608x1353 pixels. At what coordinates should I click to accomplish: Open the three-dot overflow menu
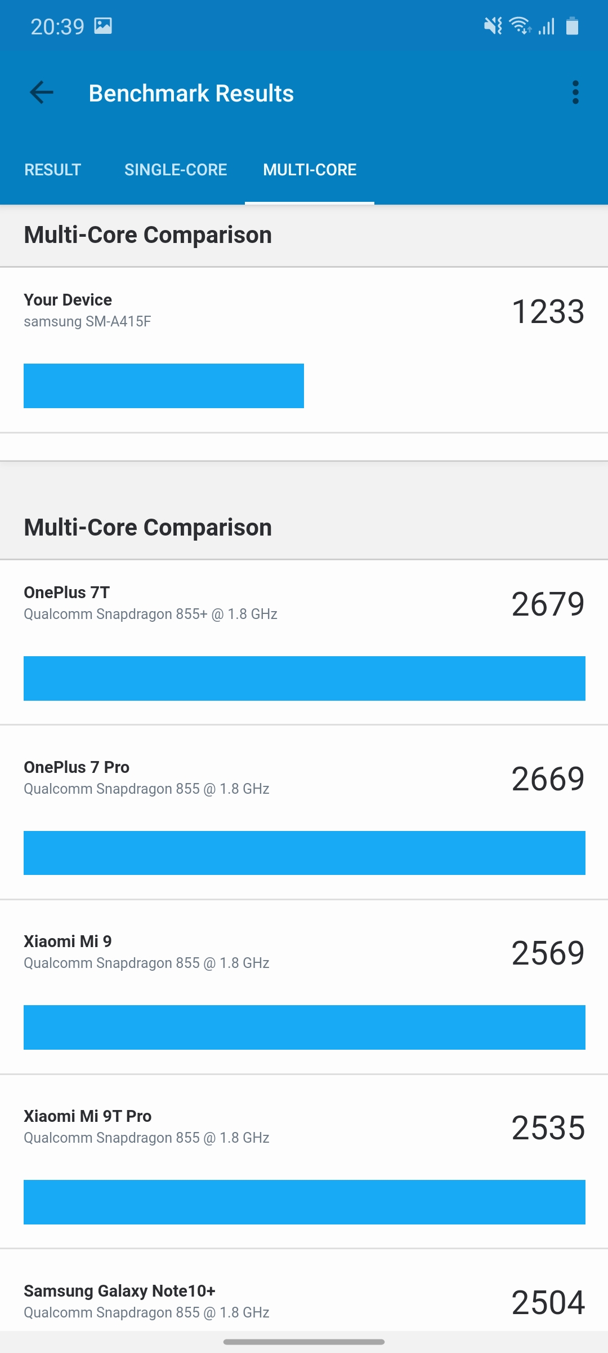click(x=575, y=93)
